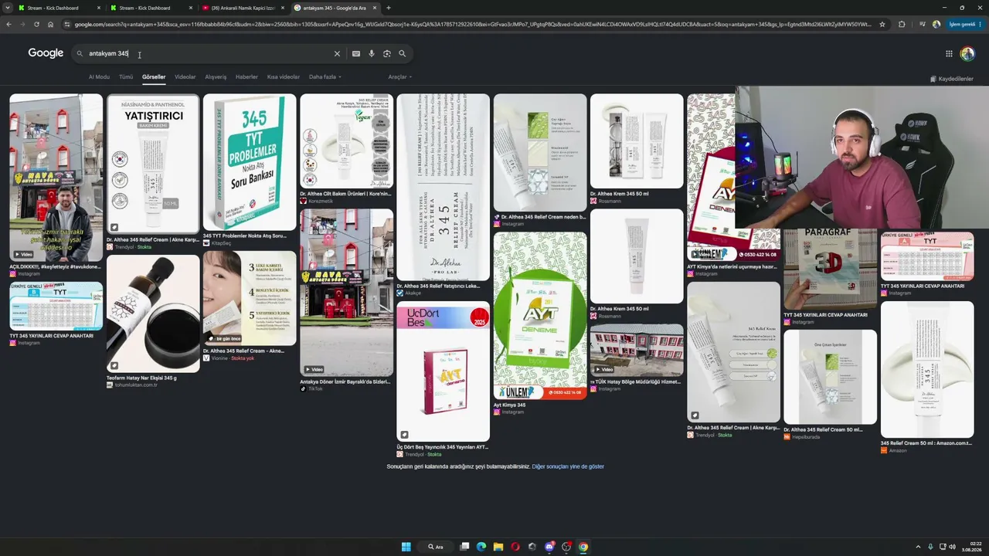Select the Kısa videolar search tab
The height and width of the screenshot is (556, 989).
point(284,77)
